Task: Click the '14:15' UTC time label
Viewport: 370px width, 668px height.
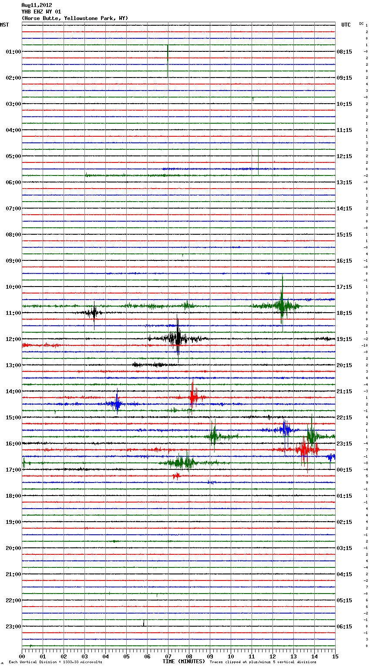Action: [x=344, y=209]
